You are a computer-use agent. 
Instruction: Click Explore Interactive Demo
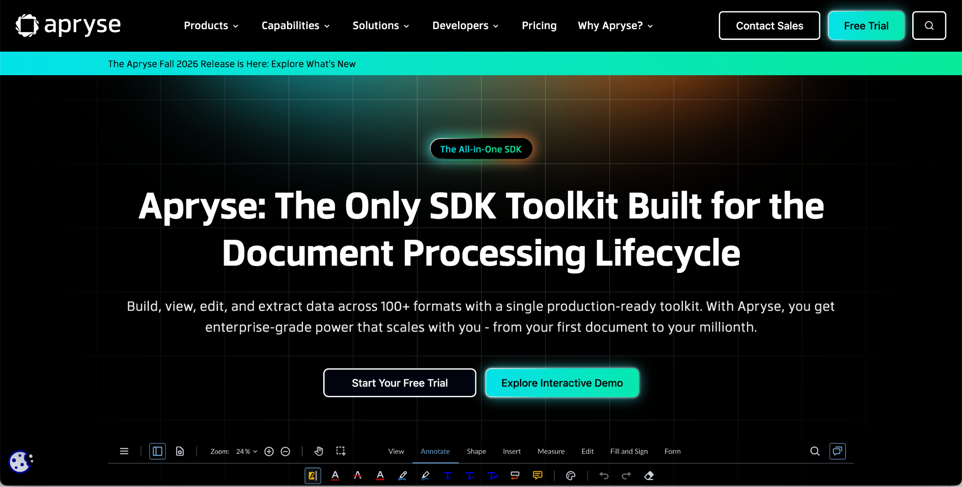pyautogui.click(x=562, y=383)
